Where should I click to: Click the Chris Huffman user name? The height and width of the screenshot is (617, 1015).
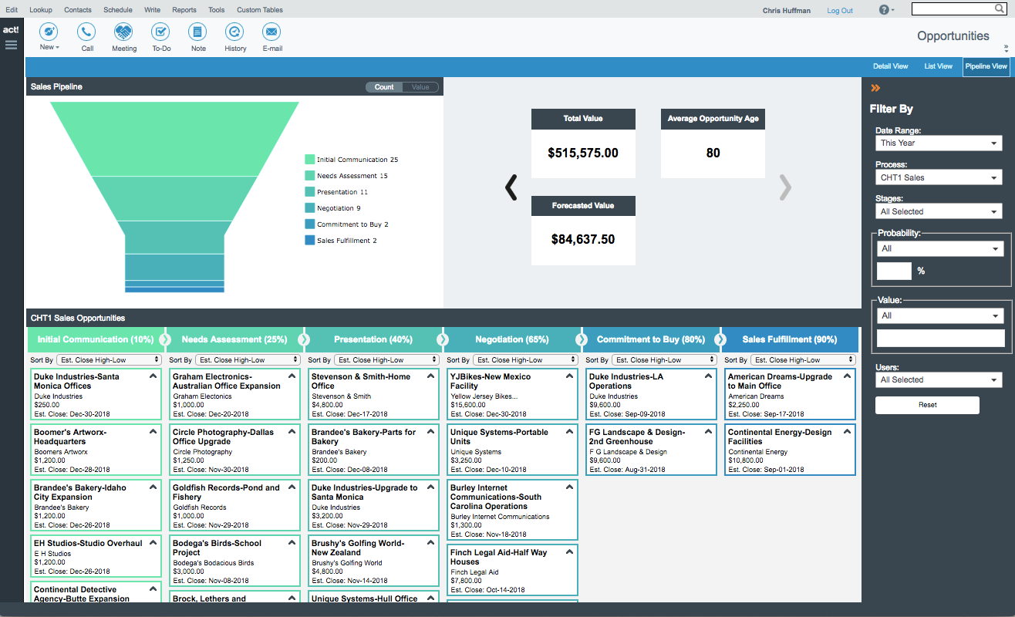click(x=787, y=11)
